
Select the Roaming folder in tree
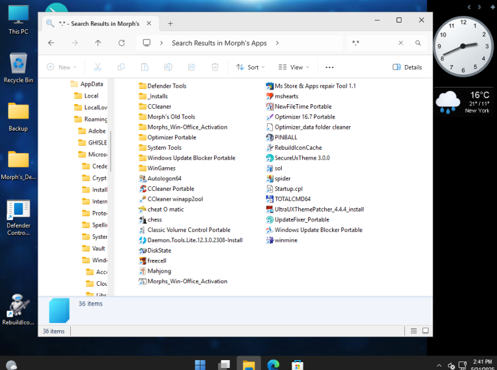point(91,119)
